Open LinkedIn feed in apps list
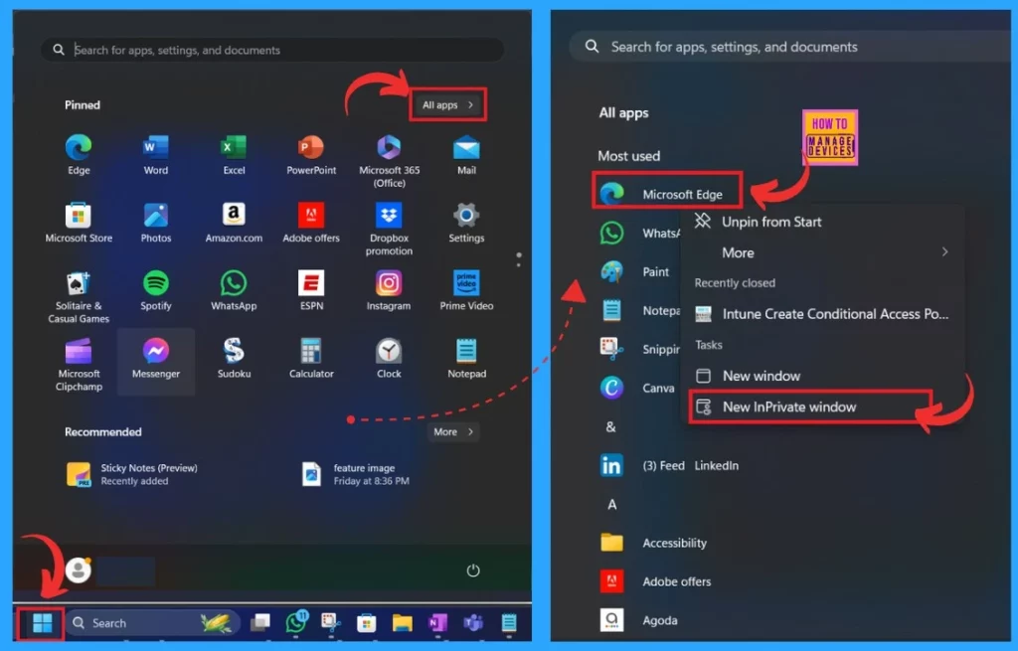The height and width of the screenshot is (651, 1018). tap(669, 465)
